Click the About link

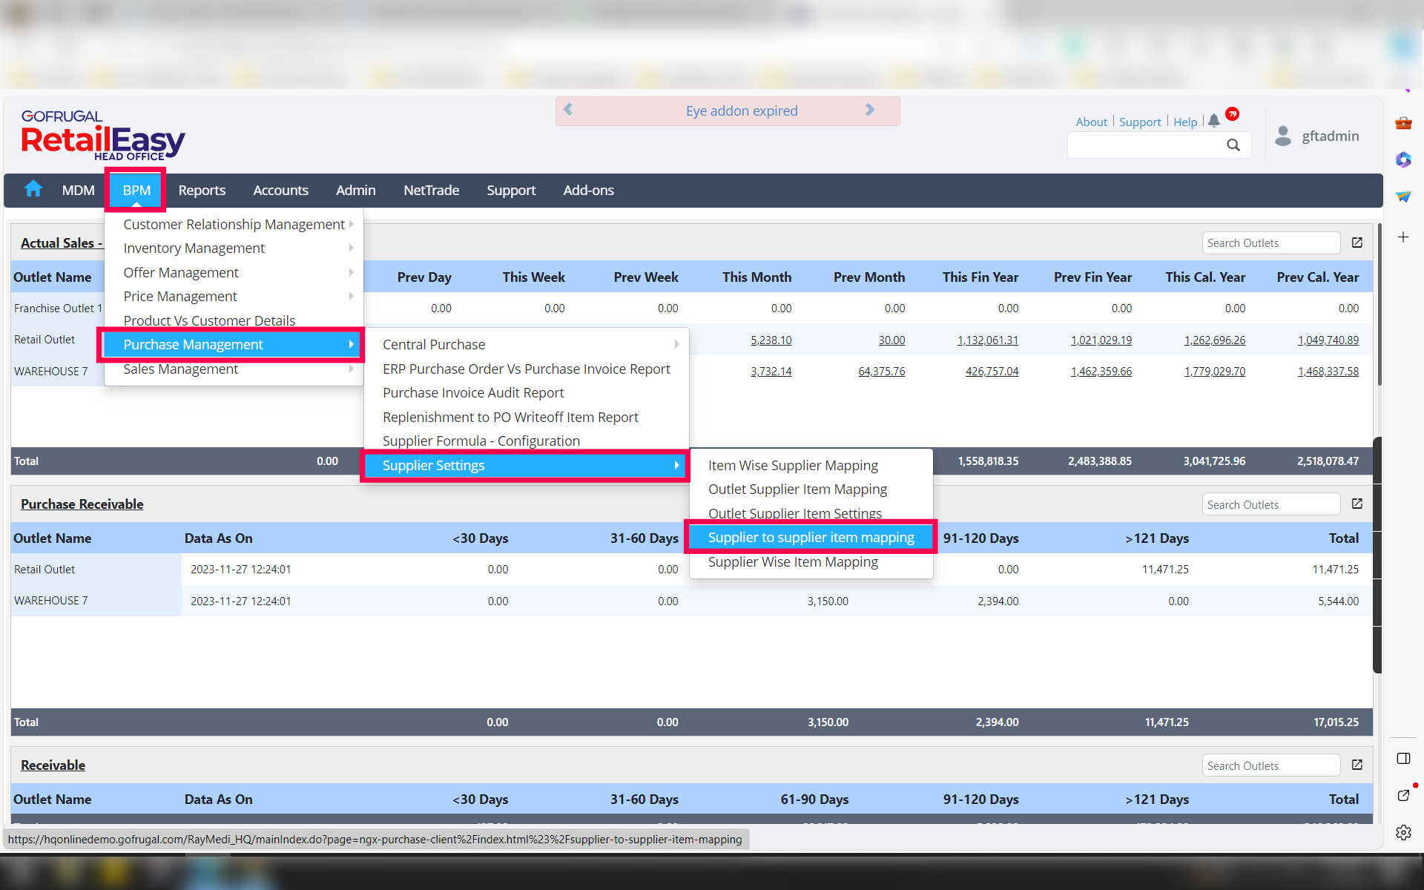coord(1091,122)
